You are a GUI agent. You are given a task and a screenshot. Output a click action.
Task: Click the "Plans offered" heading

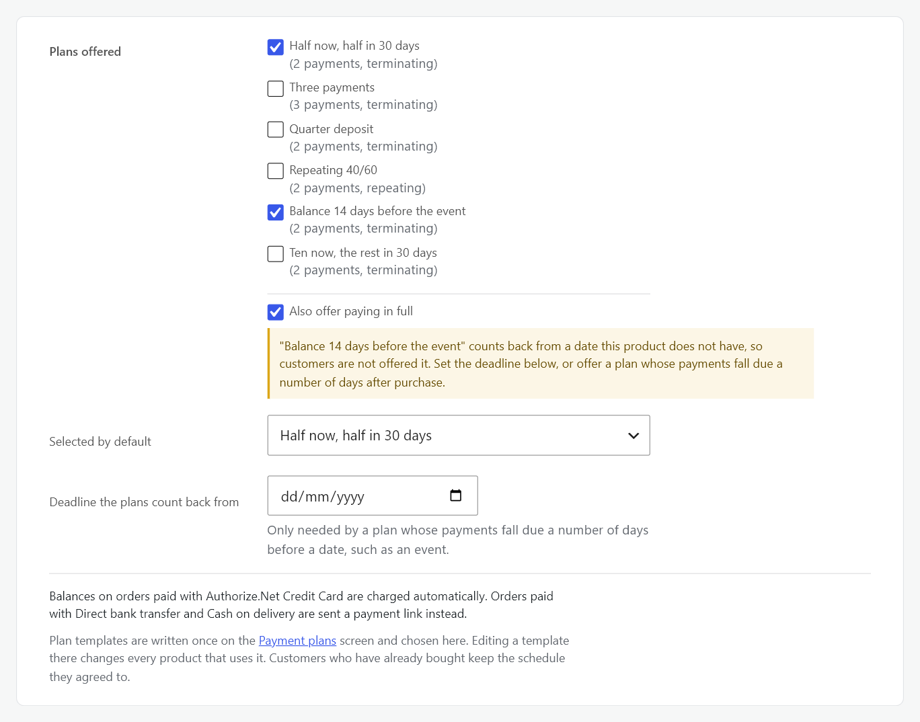tap(85, 52)
